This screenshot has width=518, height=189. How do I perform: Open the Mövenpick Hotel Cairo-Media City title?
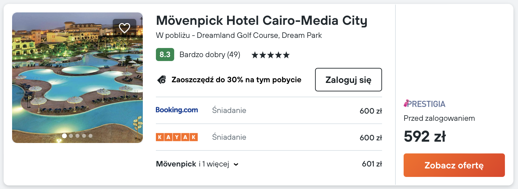(x=261, y=21)
